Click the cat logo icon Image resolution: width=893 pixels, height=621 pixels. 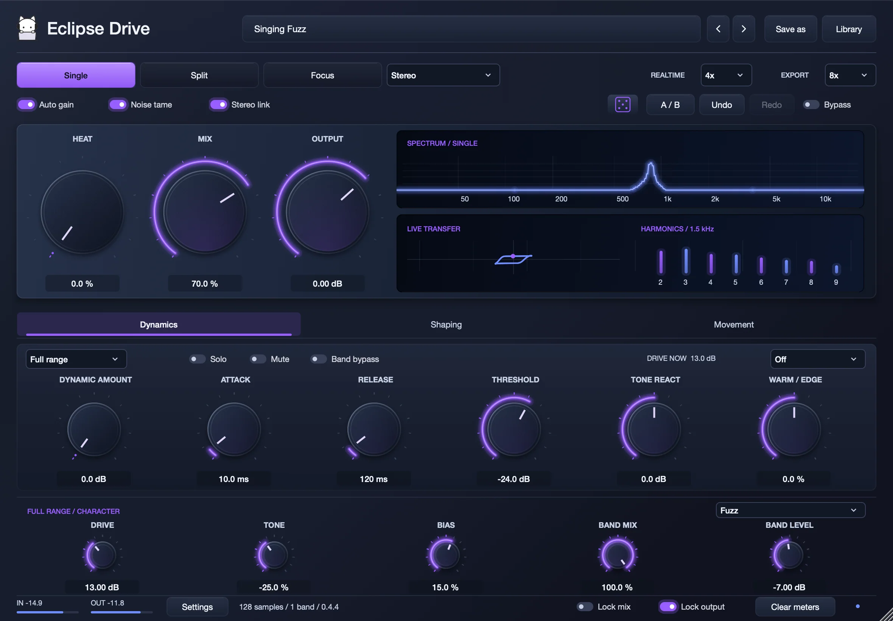[x=27, y=28]
